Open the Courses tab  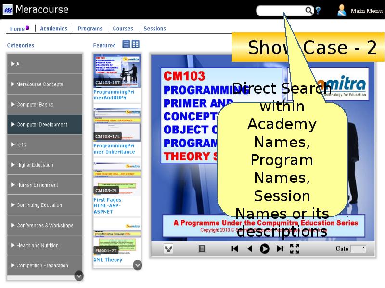(123, 29)
